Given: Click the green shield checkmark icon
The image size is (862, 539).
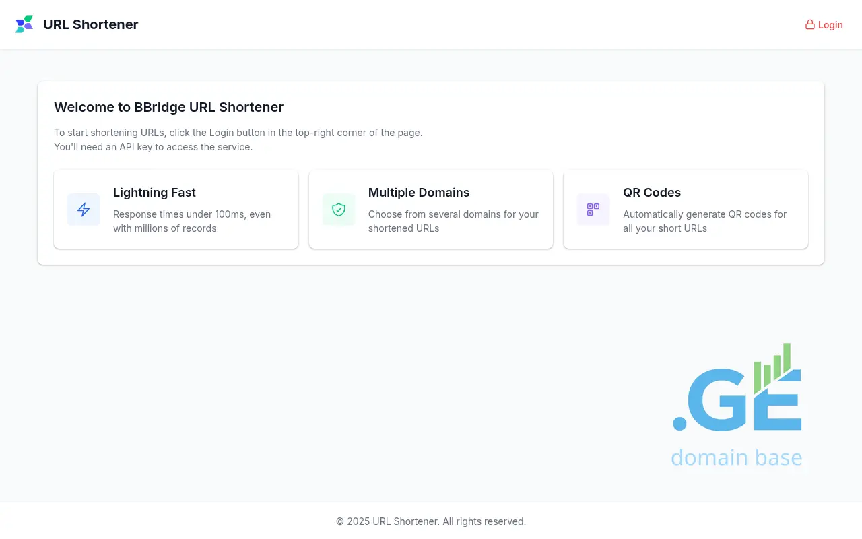Looking at the screenshot, I should click(x=339, y=210).
